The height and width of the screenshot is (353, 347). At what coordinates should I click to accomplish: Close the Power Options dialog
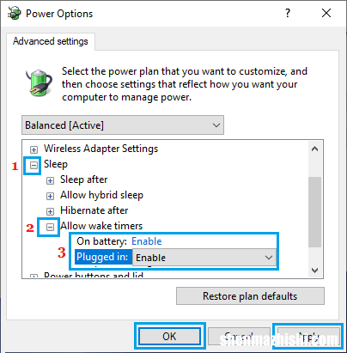[326, 13]
